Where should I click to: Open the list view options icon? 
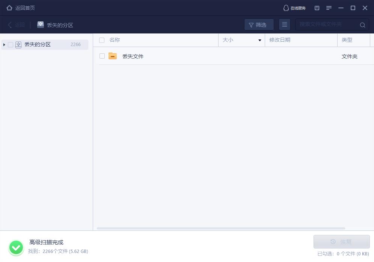[285, 24]
